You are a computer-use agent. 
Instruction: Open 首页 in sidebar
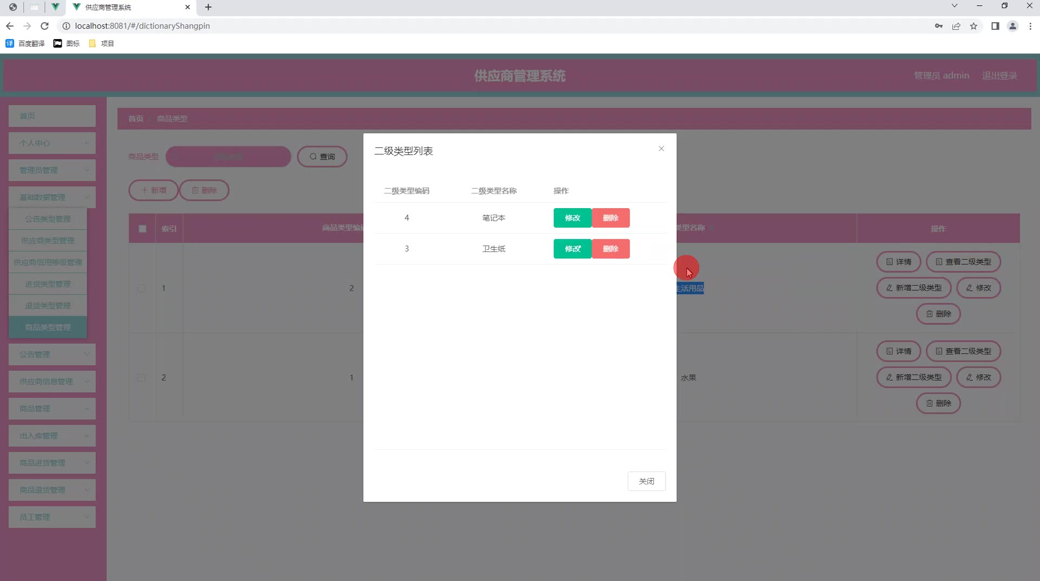[52, 116]
